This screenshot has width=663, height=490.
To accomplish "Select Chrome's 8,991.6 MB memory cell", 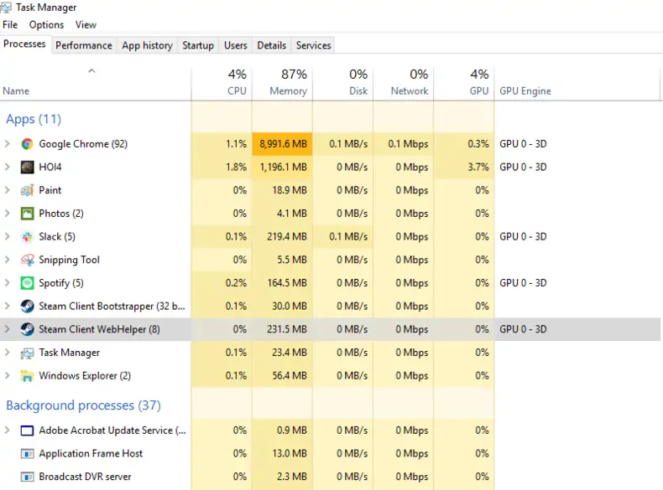I will [283, 144].
